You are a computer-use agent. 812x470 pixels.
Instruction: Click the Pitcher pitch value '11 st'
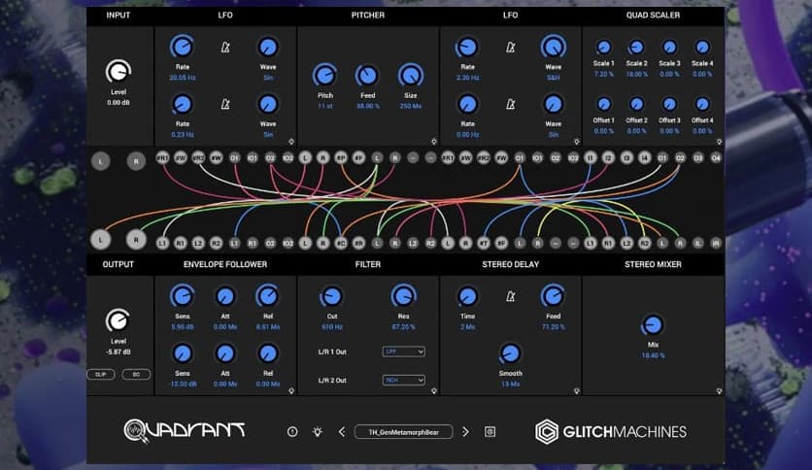click(325, 106)
